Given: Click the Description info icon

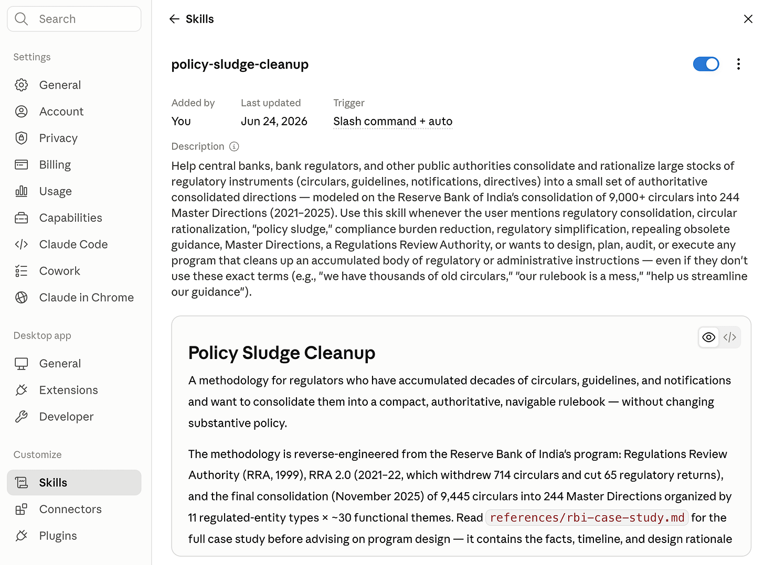Looking at the screenshot, I should pos(234,146).
